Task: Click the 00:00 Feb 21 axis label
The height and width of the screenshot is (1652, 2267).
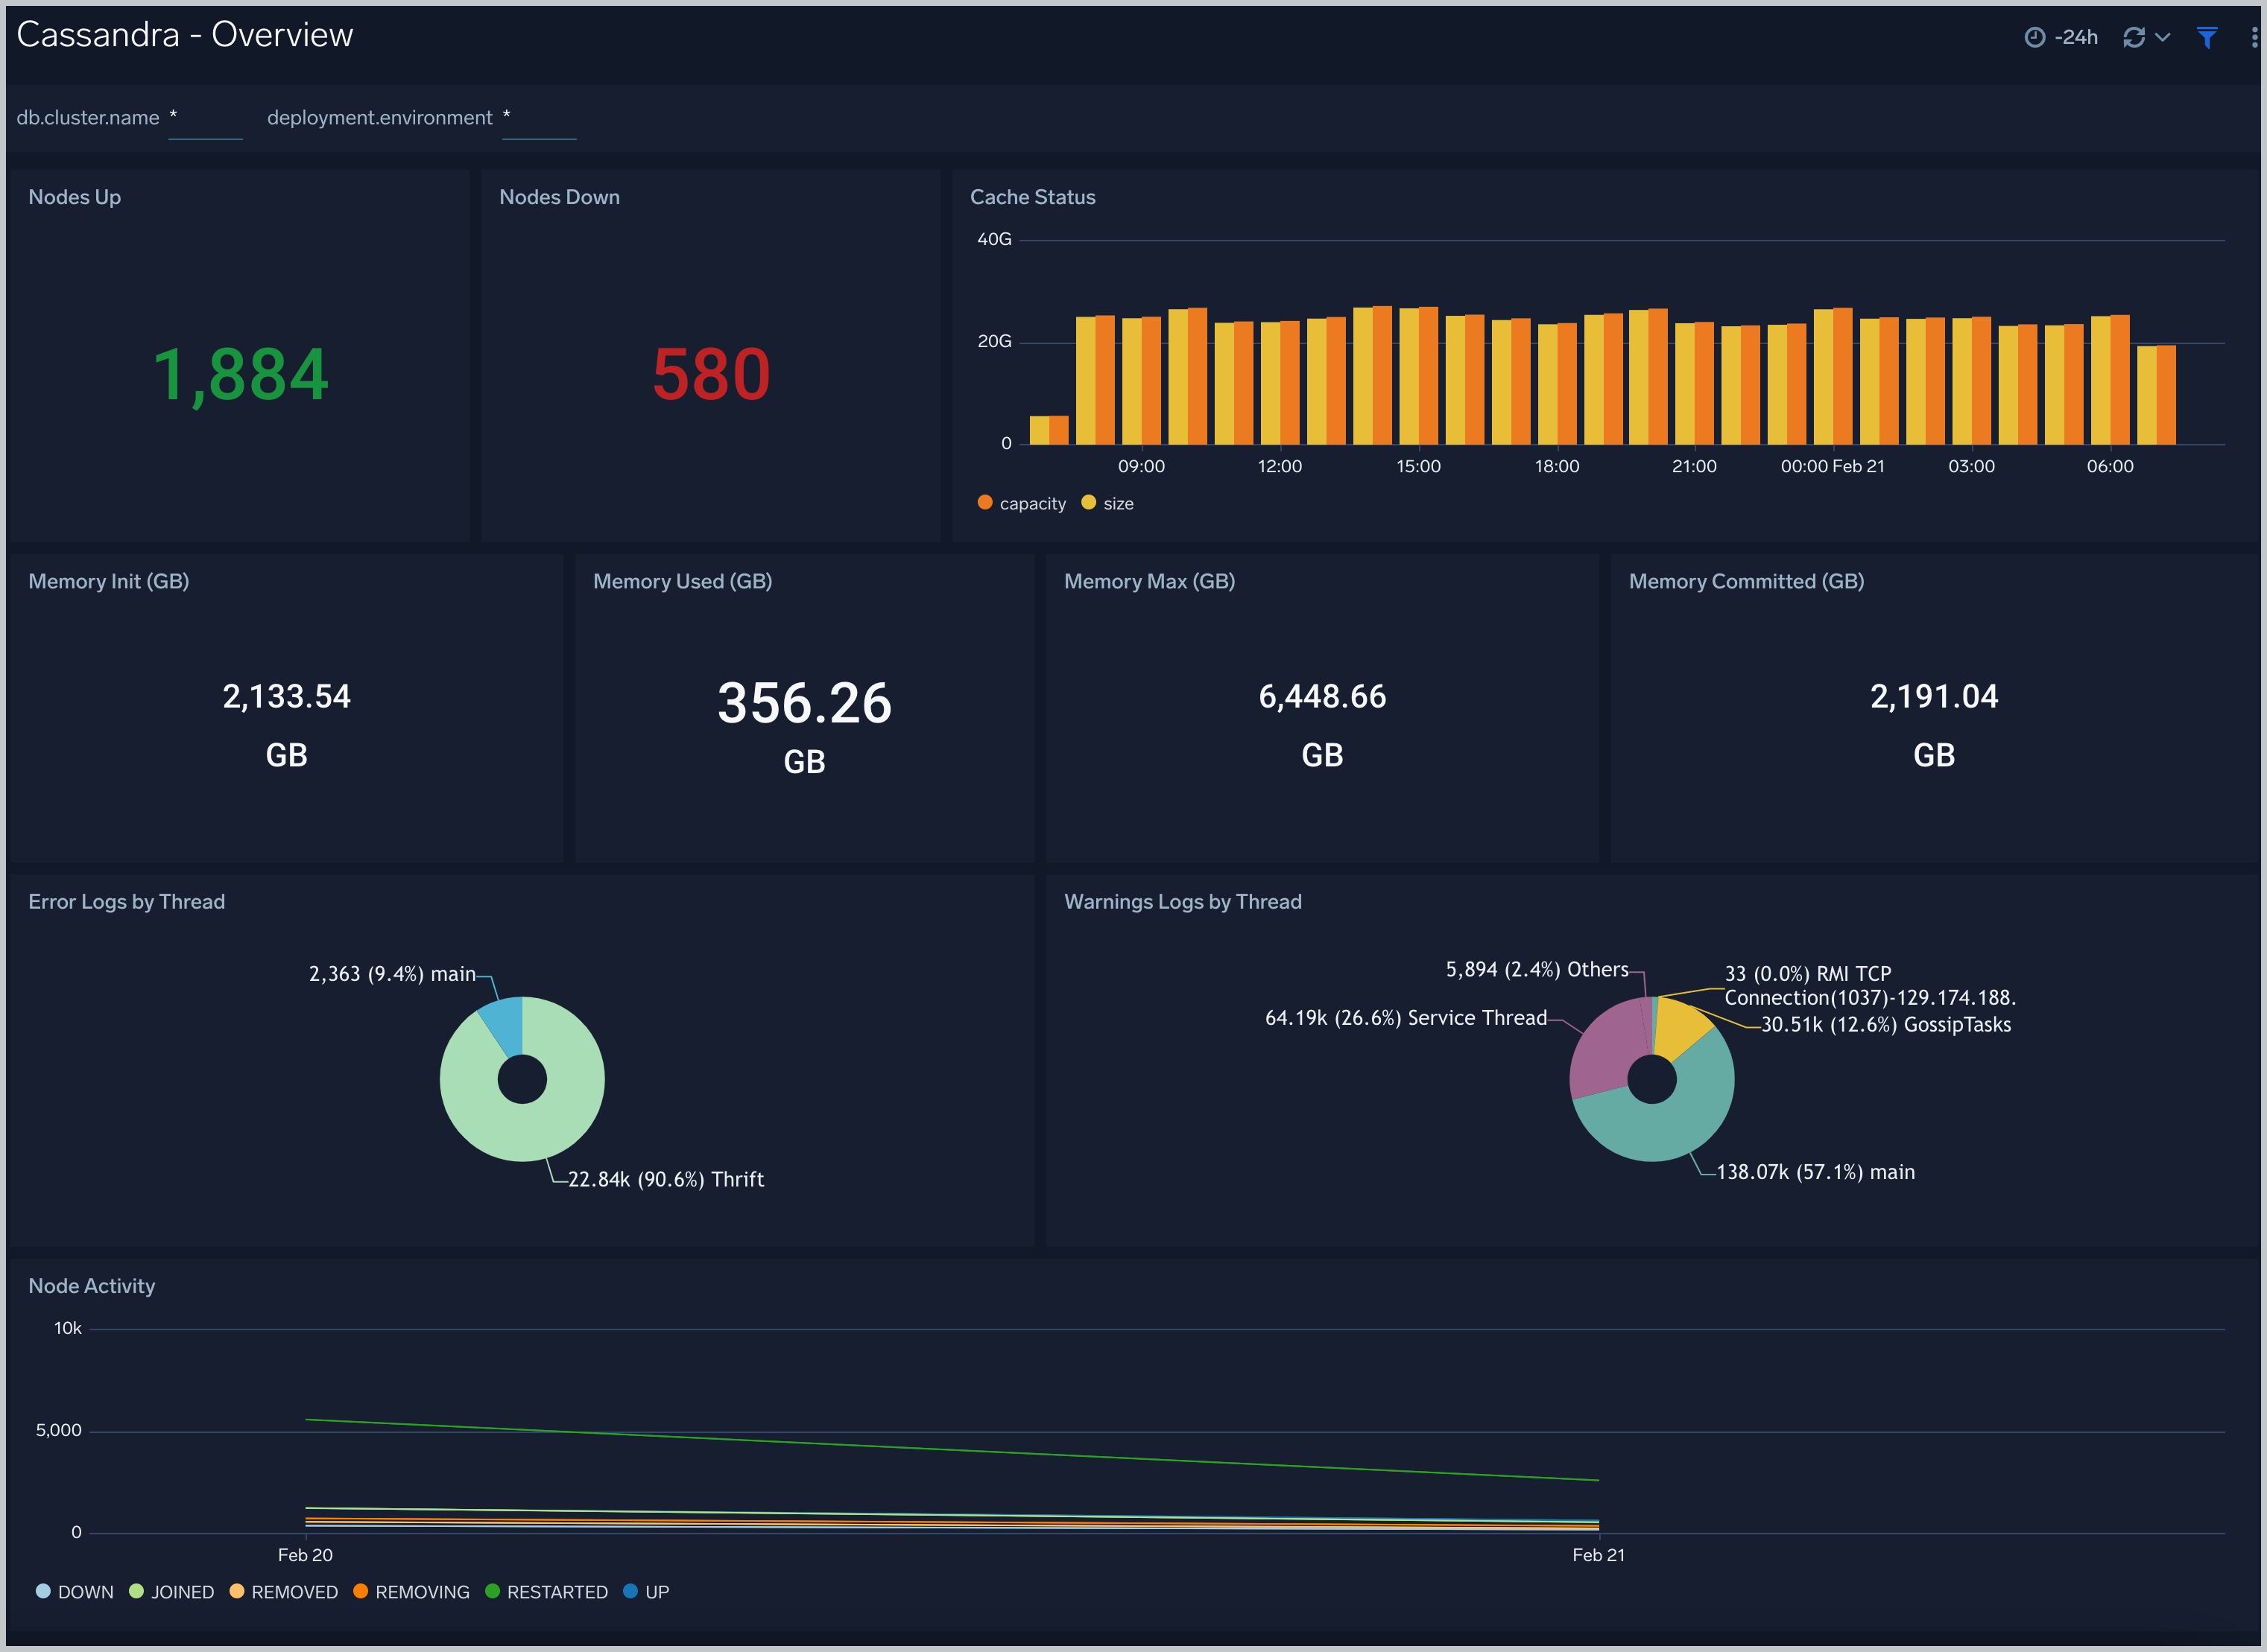Action: point(1832,466)
